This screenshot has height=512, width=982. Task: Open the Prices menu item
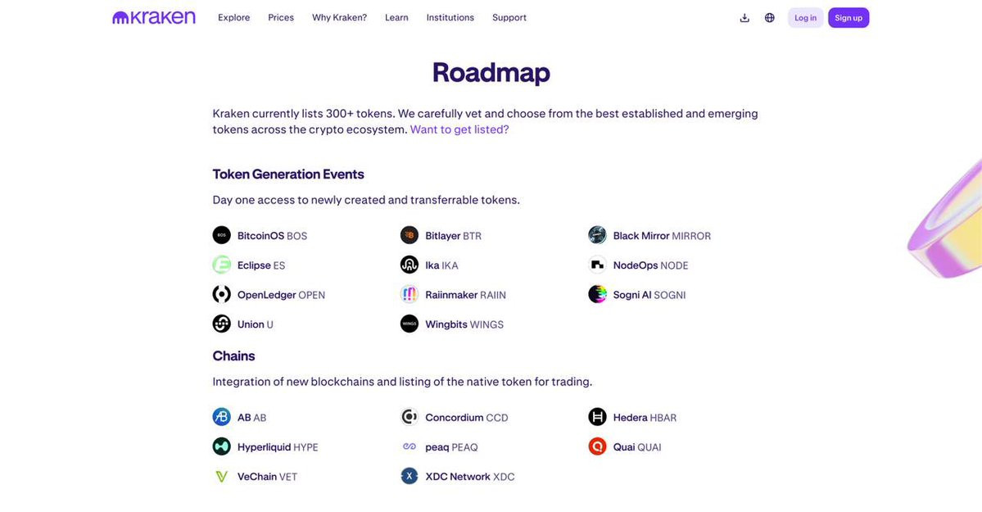tap(281, 17)
